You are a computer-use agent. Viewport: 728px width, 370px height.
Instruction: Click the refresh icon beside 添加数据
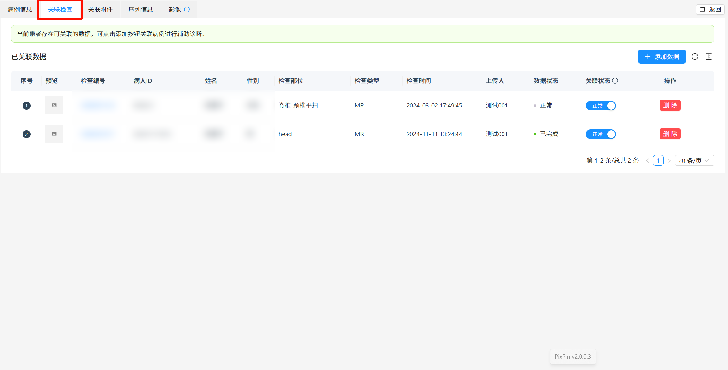pyautogui.click(x=695, y=57)
